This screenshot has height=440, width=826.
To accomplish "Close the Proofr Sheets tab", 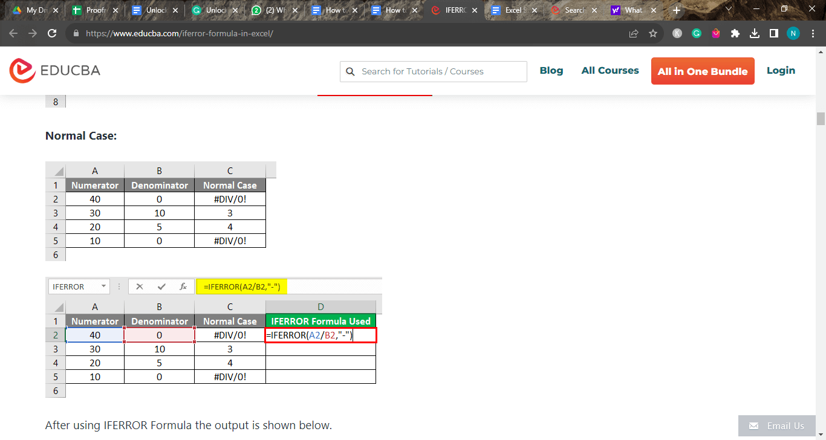I will tap(115, 10).
